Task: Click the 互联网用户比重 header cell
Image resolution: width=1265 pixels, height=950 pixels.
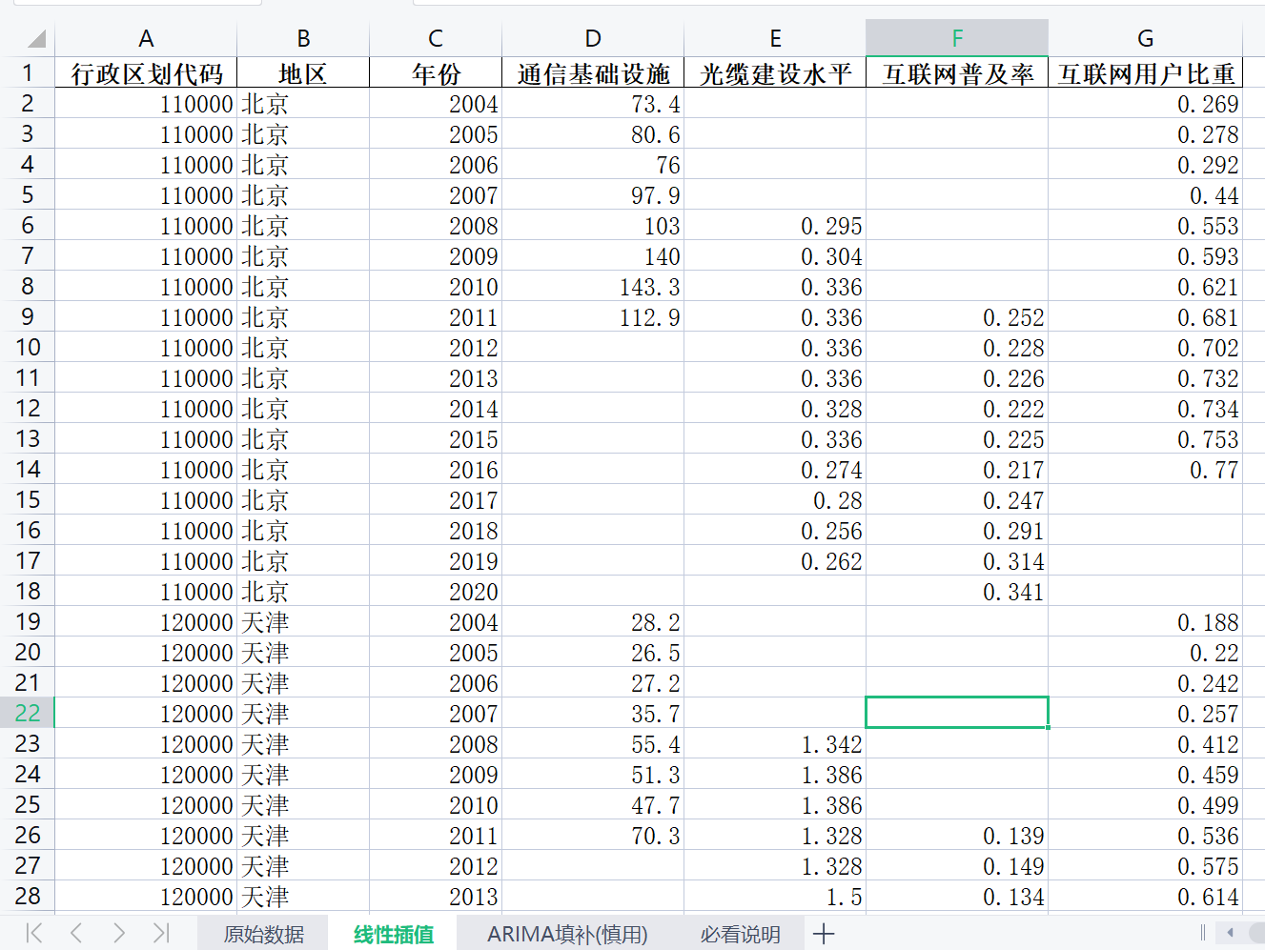Action: (1145, 72)
